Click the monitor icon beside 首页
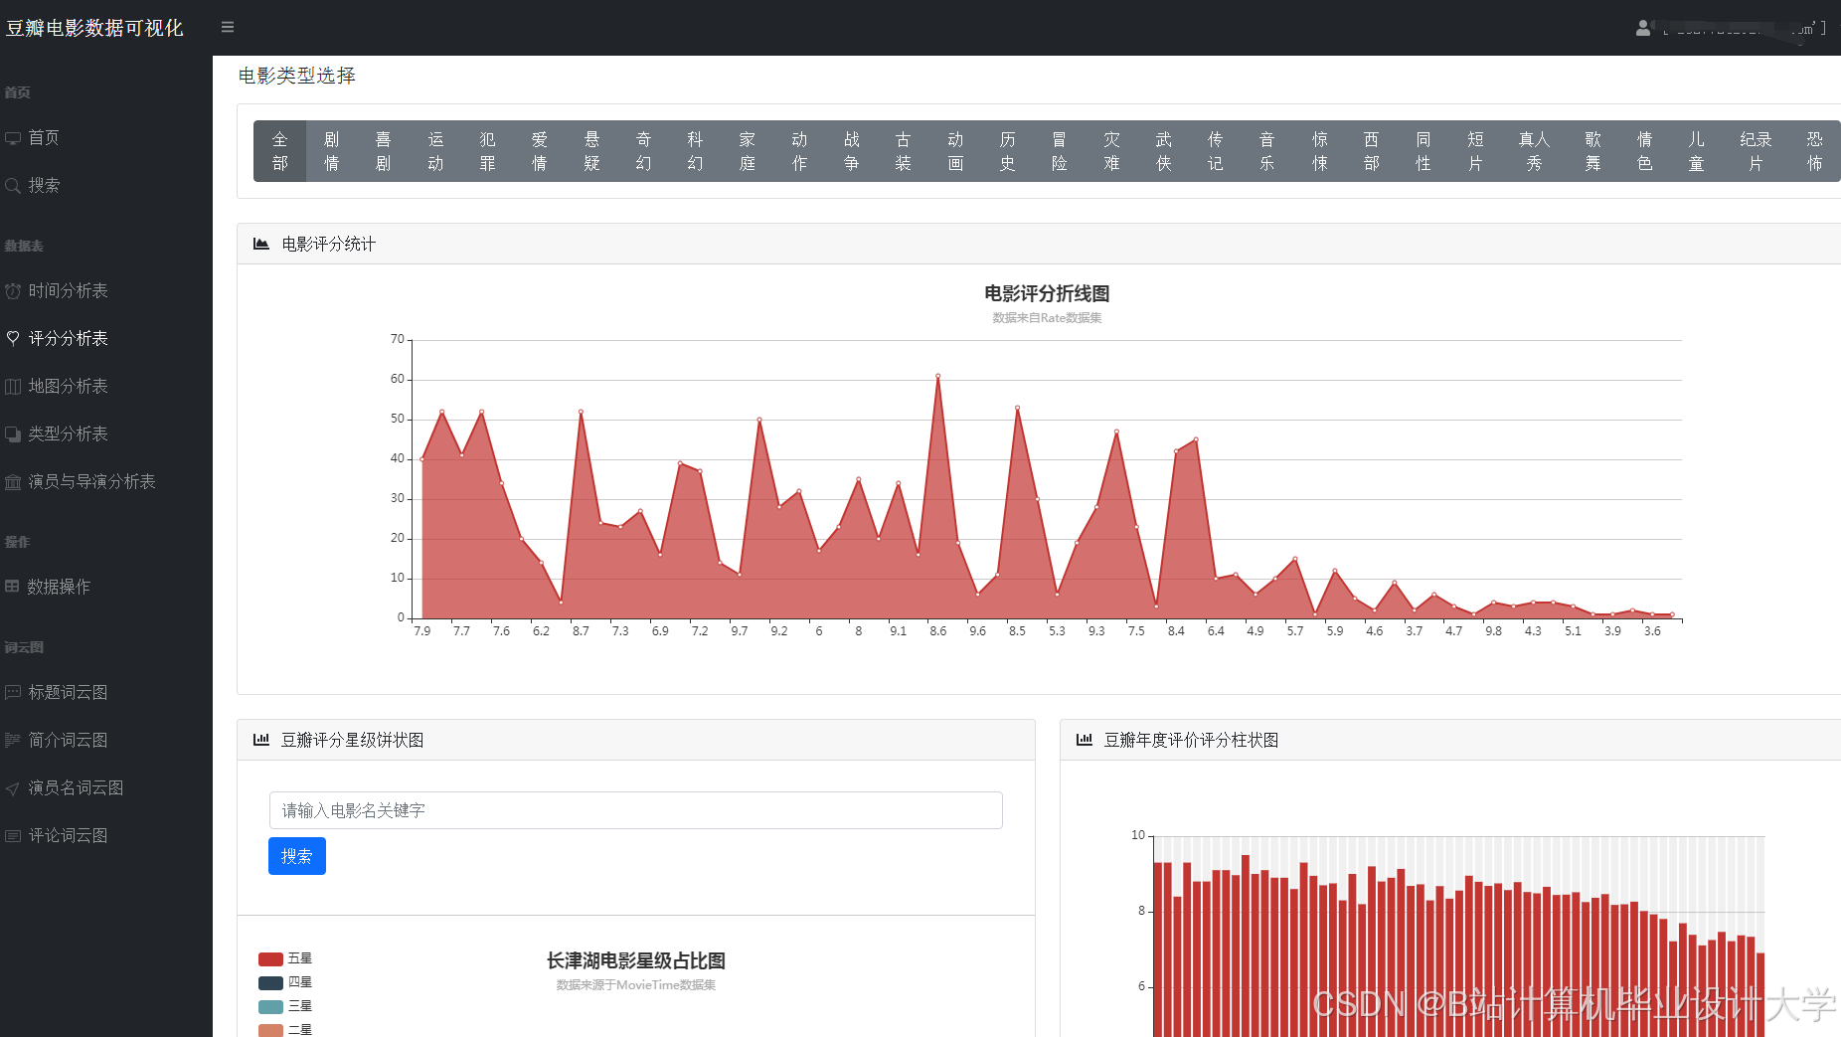The height and width of the screenshot is (1037, 1841). 13,138
